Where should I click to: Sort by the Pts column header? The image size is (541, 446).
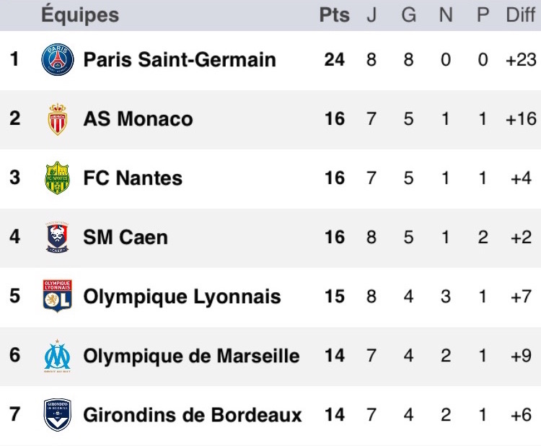[x=334, y=15]
